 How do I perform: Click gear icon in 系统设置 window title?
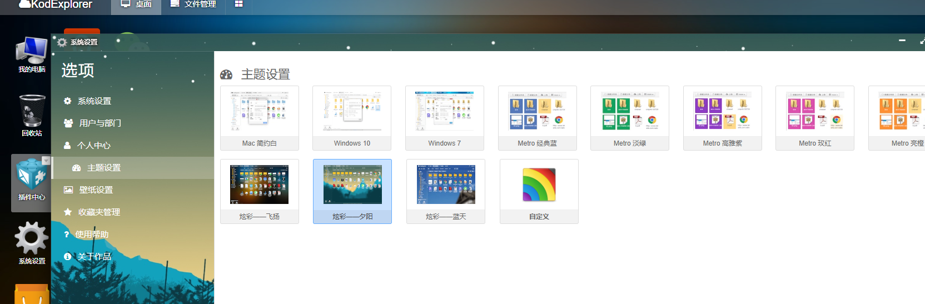click(62, 42)
